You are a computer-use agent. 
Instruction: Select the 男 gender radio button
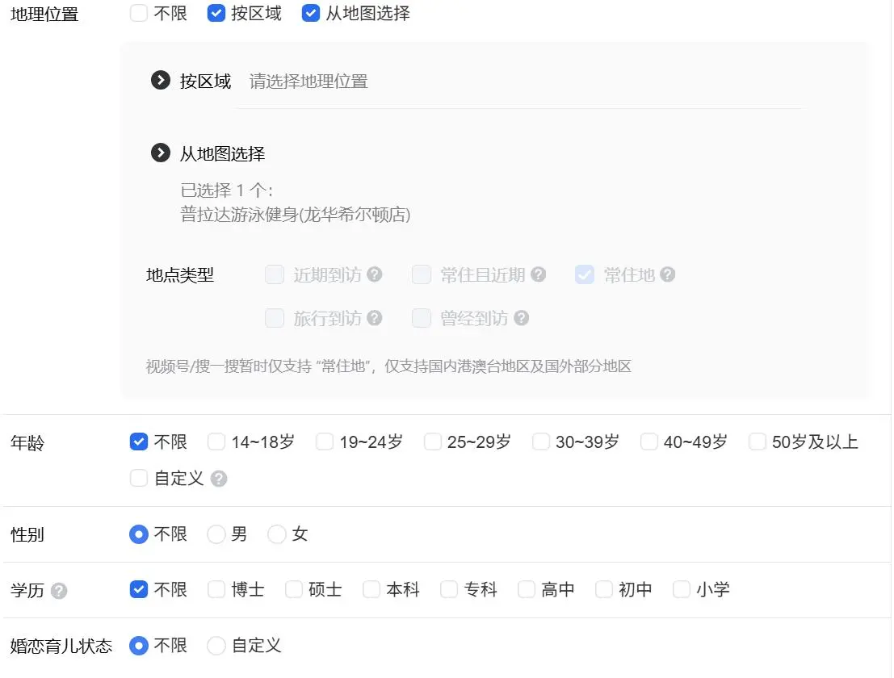215,534
